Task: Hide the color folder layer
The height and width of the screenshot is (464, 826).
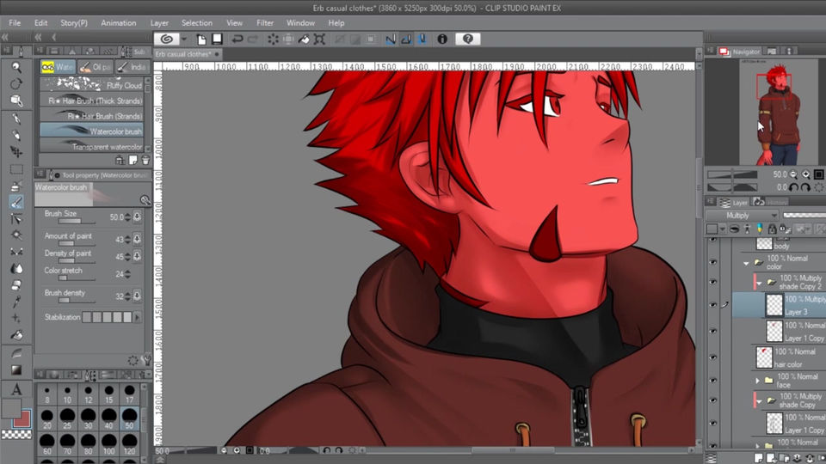Action: 713,261
